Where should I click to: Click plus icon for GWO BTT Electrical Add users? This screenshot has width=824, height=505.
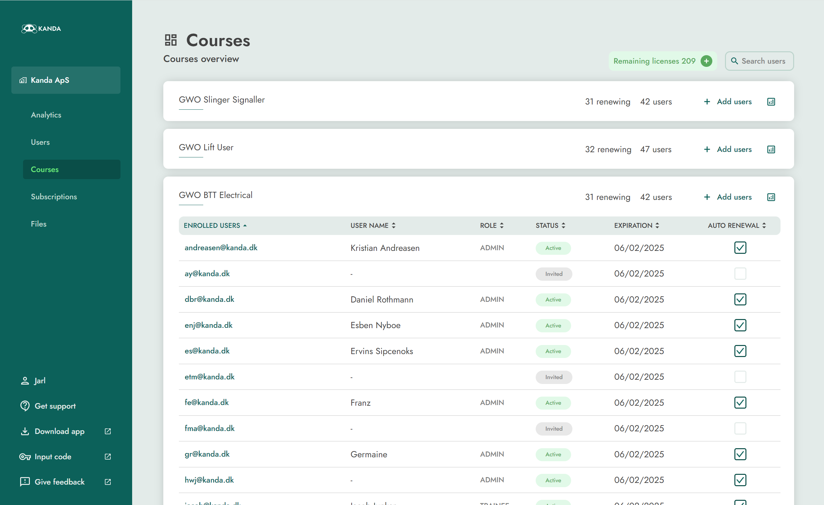[706, 197]
